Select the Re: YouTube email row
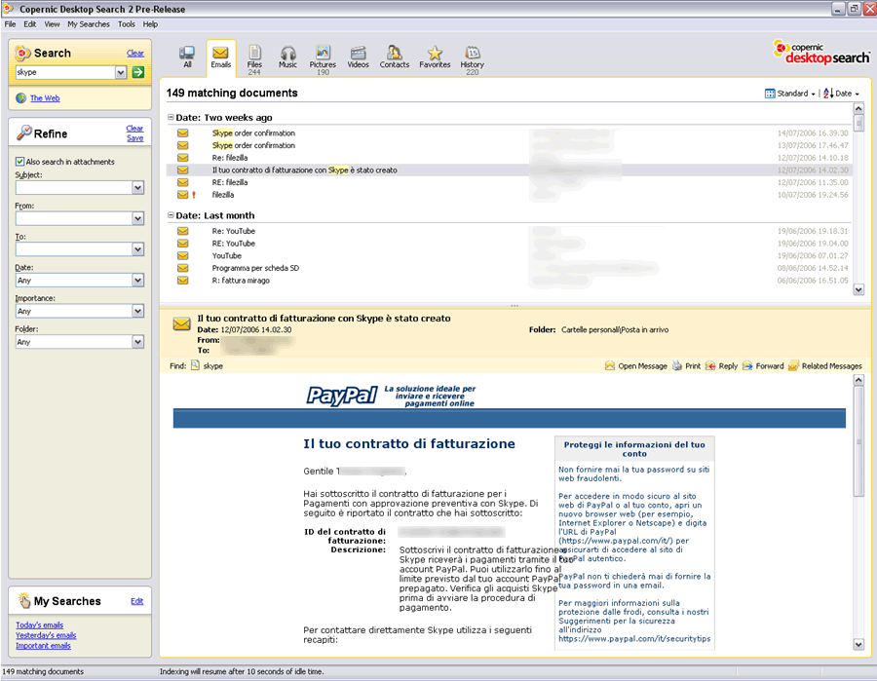 coord(509,231)
